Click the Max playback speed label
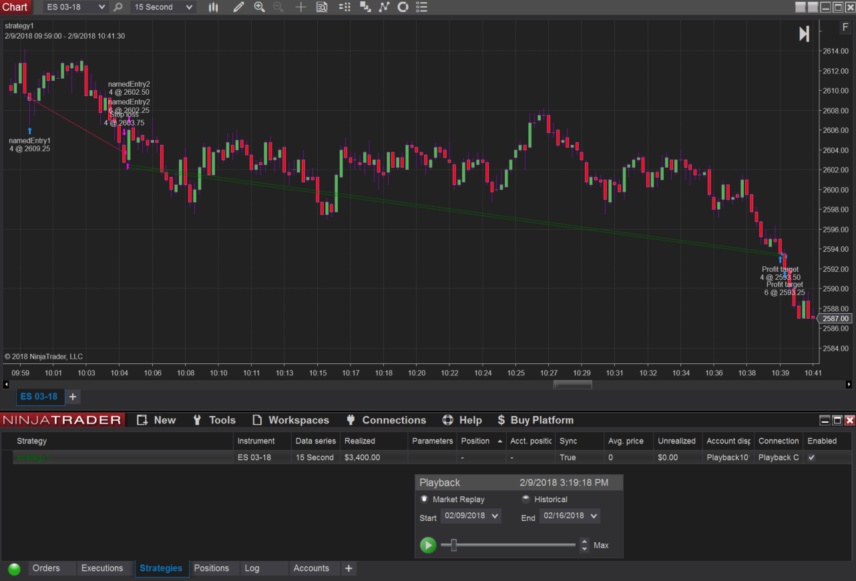The image size is (856, 581). pos(601,546)
